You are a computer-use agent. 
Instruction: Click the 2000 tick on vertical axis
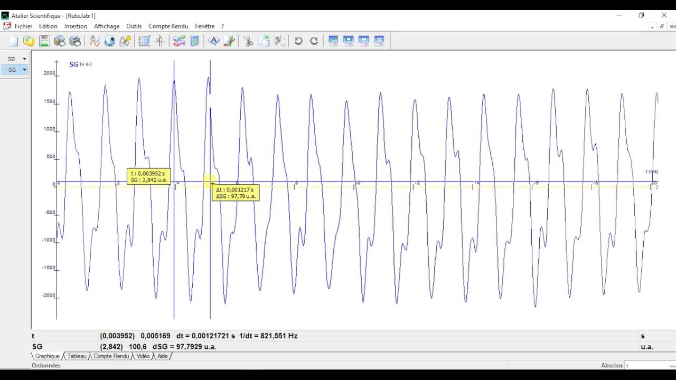[49, 73]
